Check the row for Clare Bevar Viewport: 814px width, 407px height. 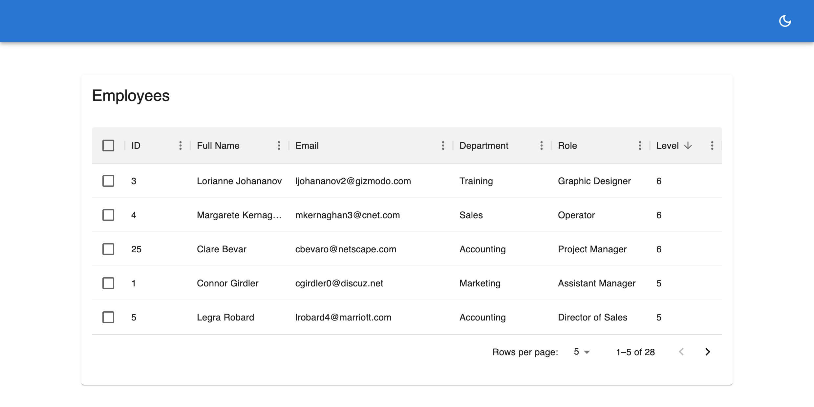point(108,249)
